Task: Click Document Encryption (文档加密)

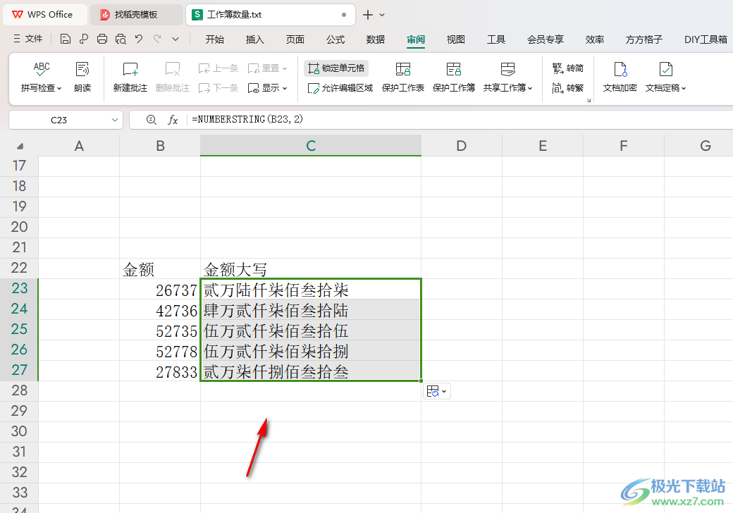Action: point(620,77)
